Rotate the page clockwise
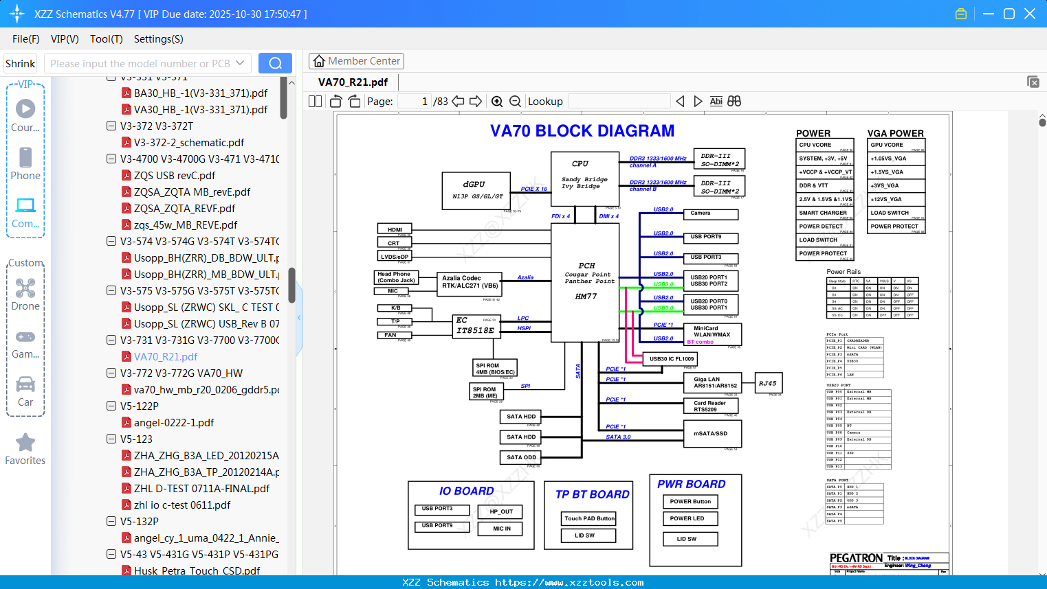The width and height of the screenshot is (1047, 589). (x=354, y=102)
